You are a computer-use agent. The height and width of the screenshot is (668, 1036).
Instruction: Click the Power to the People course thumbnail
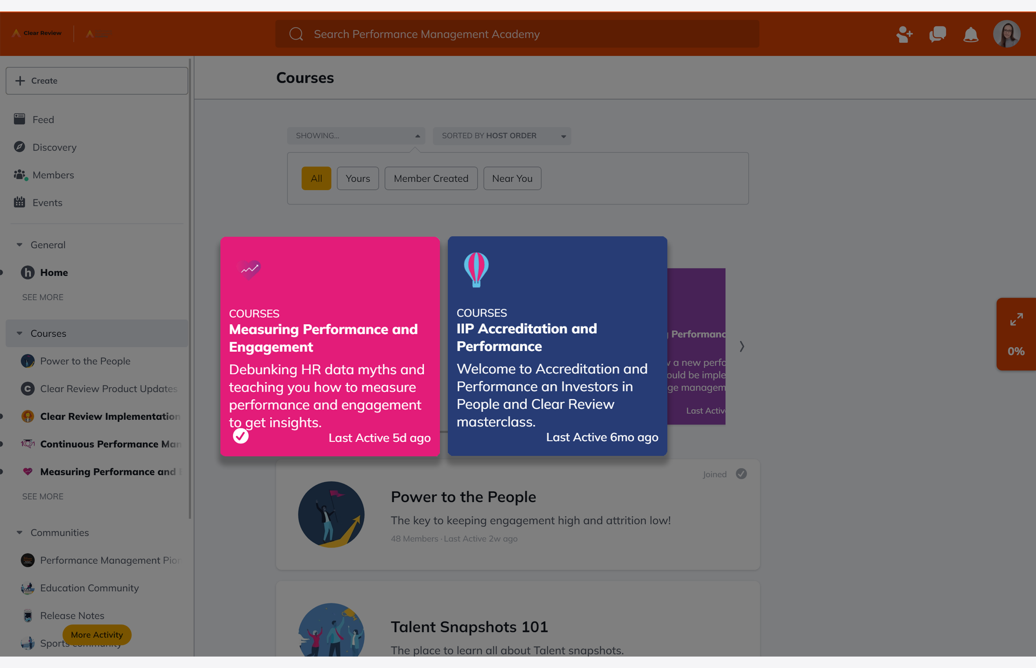click(331, 514)
